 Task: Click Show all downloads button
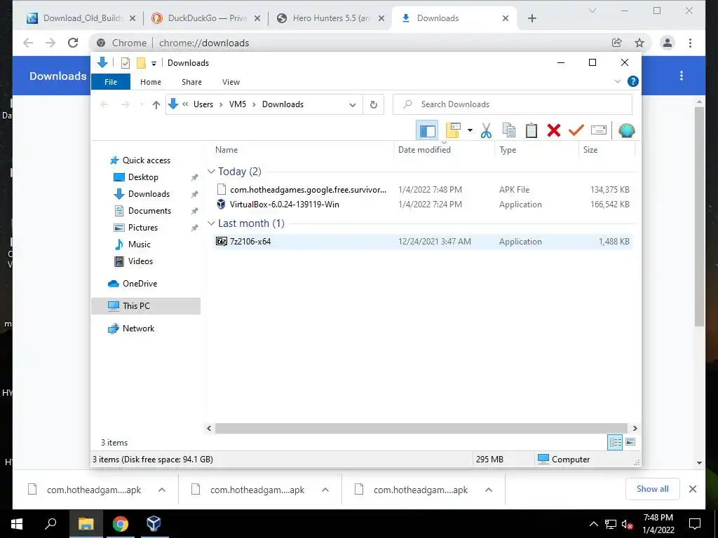point(653,489)
